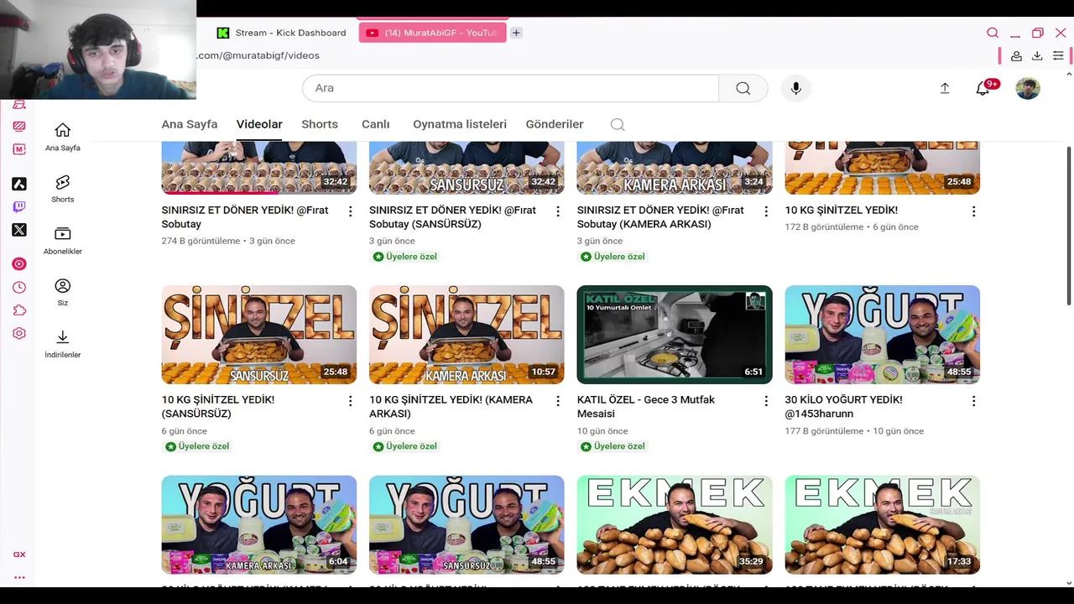The width and height of the screenshot is (1074, 604).
Task: Open Shorts from the left sidebar
Action: pyautogui.click(x=63, y=189)
